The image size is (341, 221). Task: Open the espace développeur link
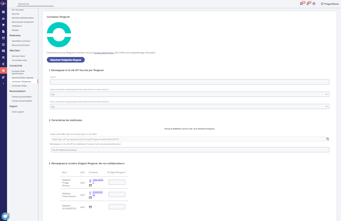tap(104, 53)
